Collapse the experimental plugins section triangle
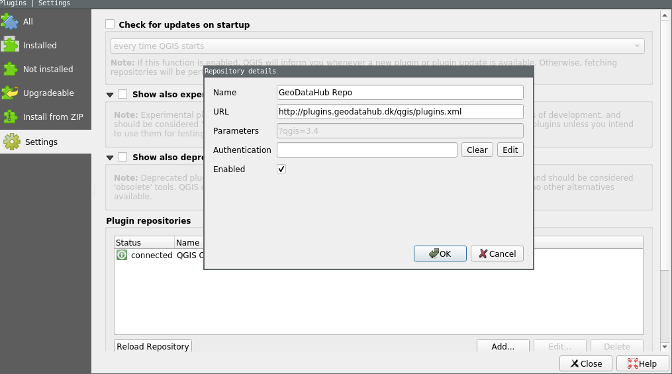 point(110,95)
